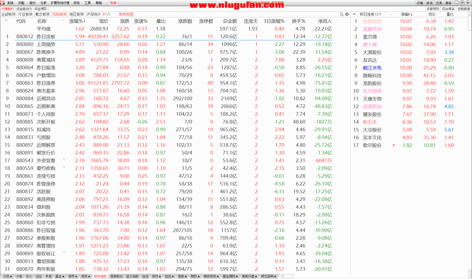Open the 工具 menu
The height and width of the screenshot is (279, 472).
pos(88,3)
